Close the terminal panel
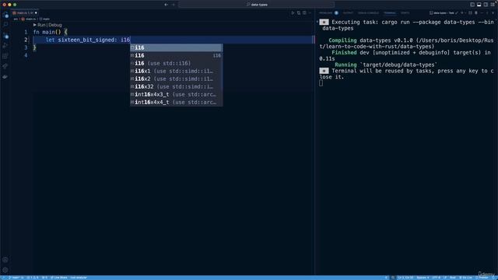 [493, 13]
